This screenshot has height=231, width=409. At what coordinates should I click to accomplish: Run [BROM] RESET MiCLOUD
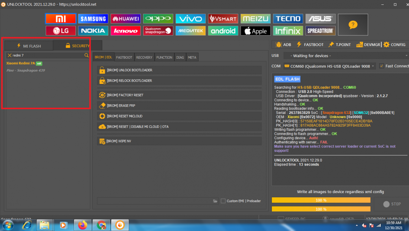coord(179,116)
